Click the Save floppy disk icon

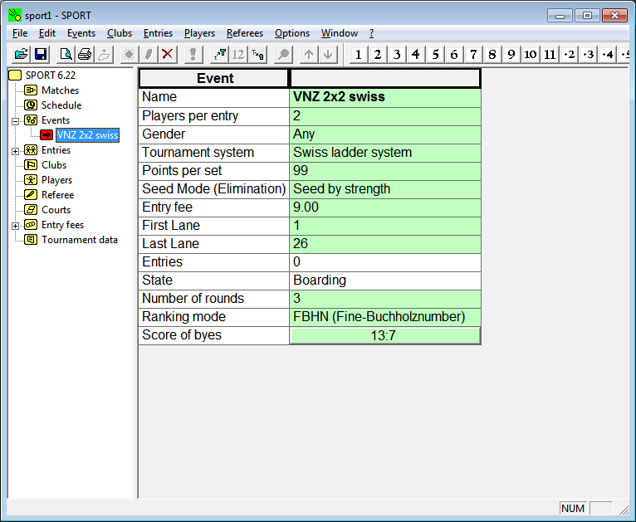[41, 55]
